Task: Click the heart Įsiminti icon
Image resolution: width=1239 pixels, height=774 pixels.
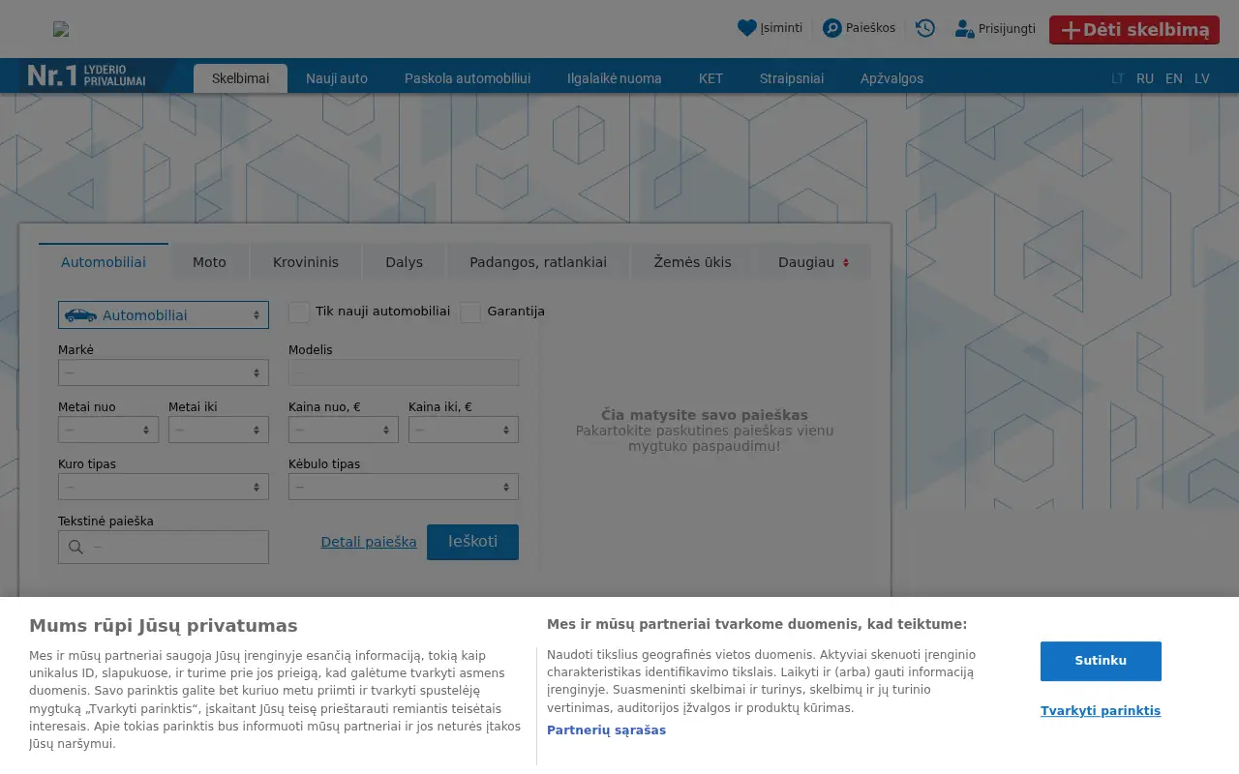Action: point(746,28)
